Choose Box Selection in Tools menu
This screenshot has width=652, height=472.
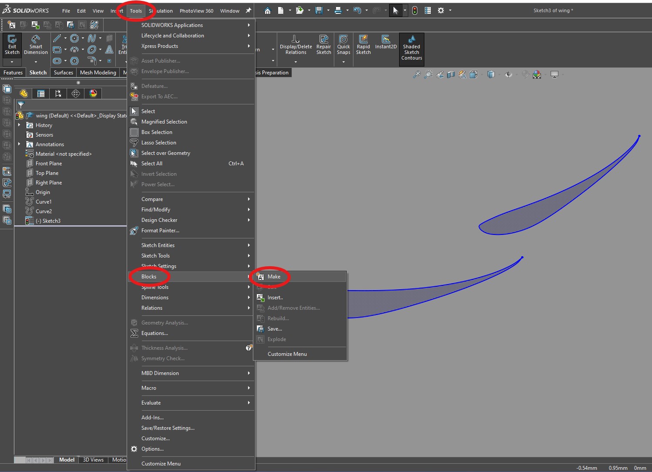pyautogui.click(x=191, y=132)
